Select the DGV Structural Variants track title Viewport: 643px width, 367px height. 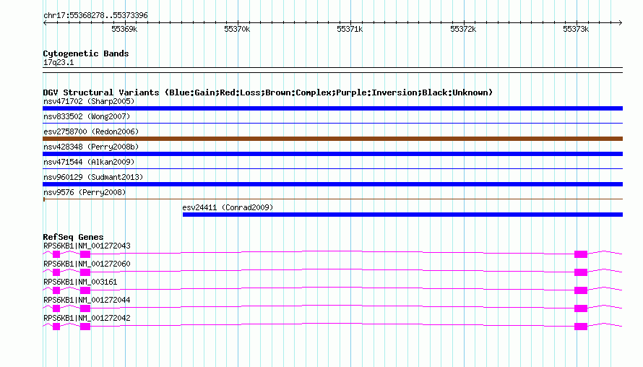268,92
